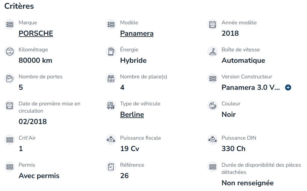Click the car door icon for Nombre de portes

(x=10, y=79)
